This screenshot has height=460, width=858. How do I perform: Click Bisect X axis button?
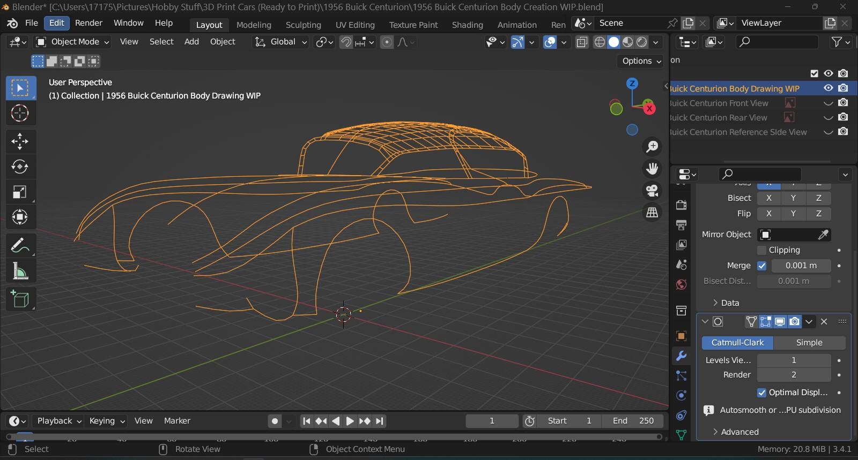769,198
